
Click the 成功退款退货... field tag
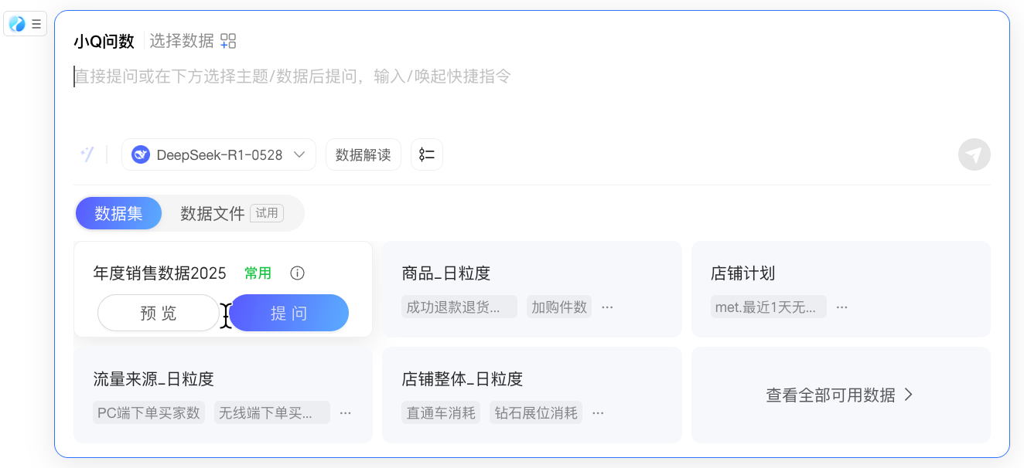[x=459, y=307]
